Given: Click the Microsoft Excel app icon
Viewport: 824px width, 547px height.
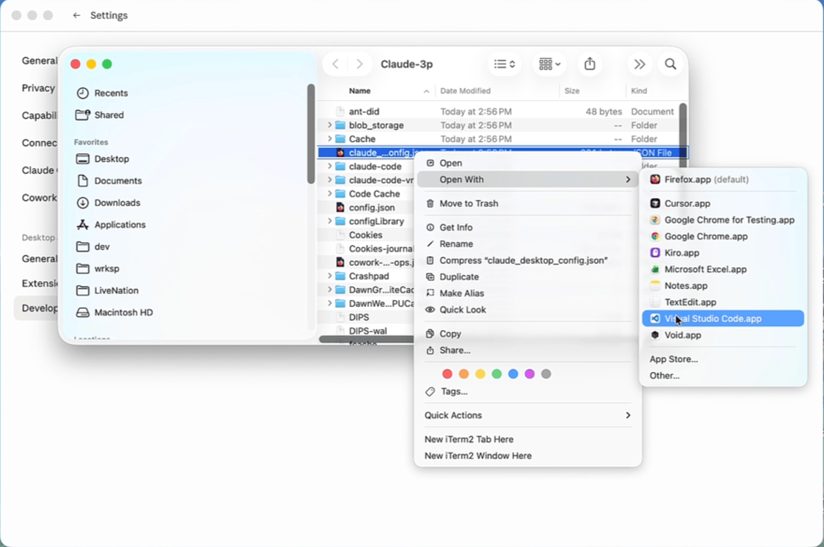Looking at the screenshot, I should pos(655,269).
